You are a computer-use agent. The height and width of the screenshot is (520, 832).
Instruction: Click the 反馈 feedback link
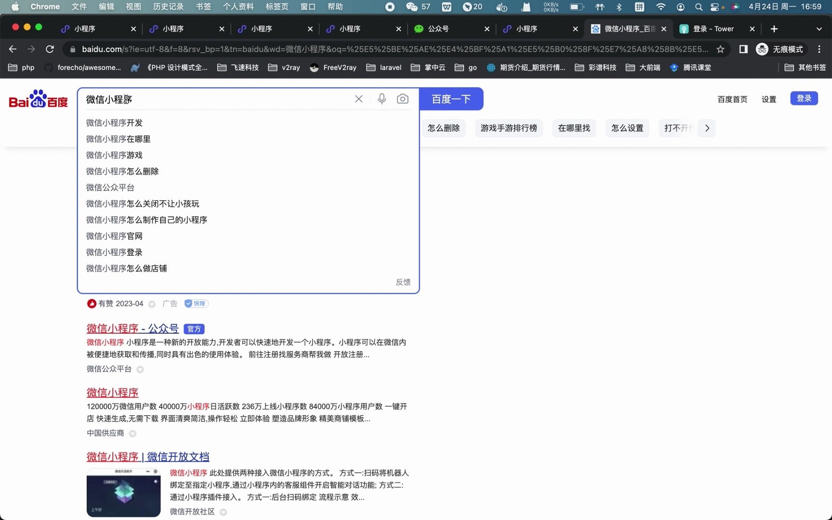coord(403,282)
